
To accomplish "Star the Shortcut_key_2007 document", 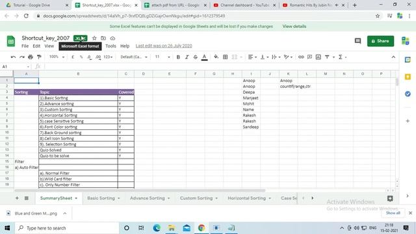I will [x=94, y=38].
